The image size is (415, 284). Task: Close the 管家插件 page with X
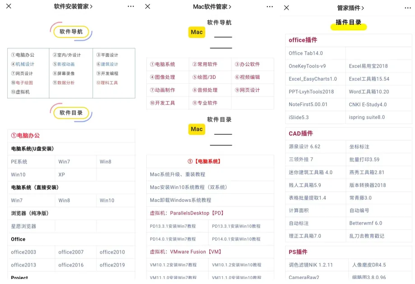tap(286, 8)
